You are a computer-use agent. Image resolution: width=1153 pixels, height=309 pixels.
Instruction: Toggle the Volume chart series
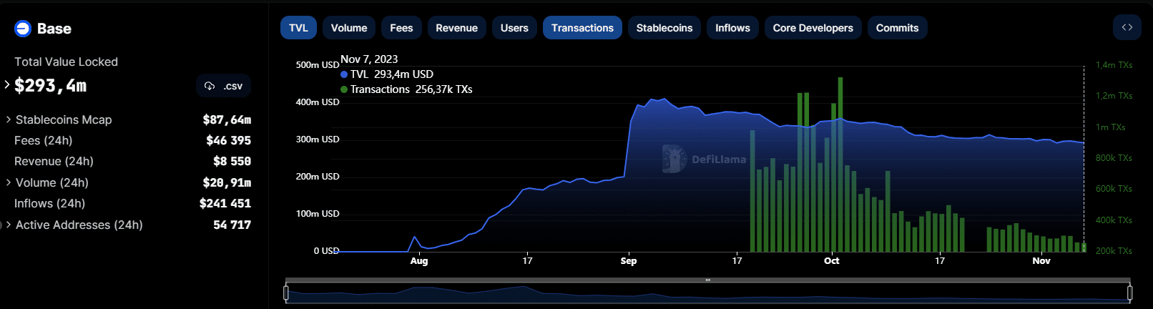(349, 28)
